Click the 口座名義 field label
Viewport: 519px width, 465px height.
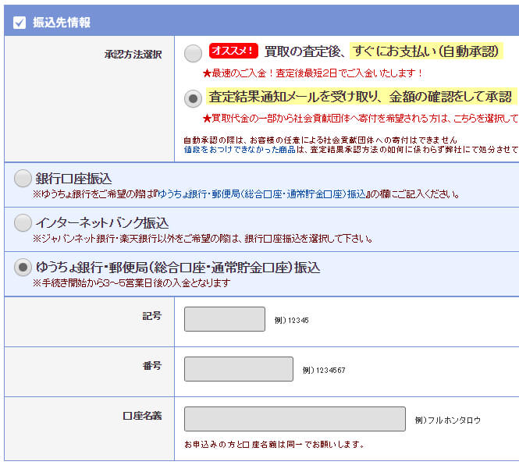click(x=142, y=416)
